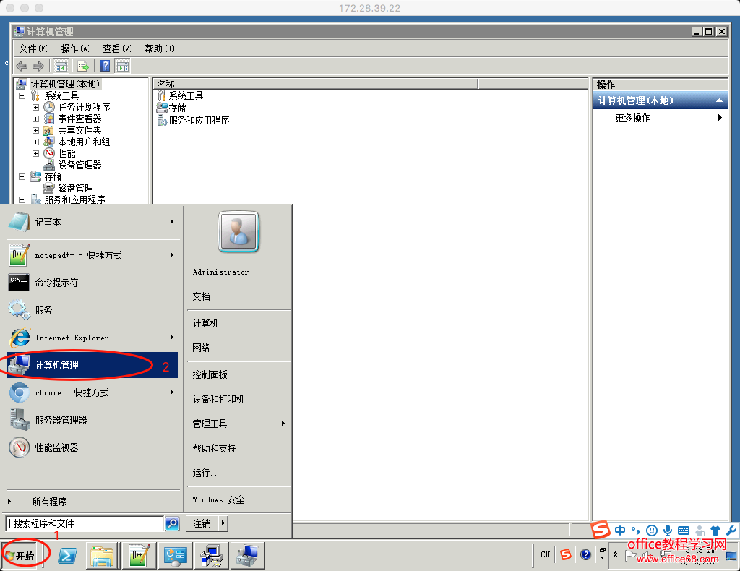Open Windows 安全 in the Start menu

point(218,499)
